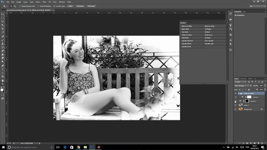The width and height of the screenshot is (267, 150).
Task: Open the Opacity value dropdown
Action: click(x=265, y=86)
